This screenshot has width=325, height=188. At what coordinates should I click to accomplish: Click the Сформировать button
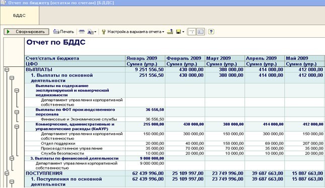26,32
